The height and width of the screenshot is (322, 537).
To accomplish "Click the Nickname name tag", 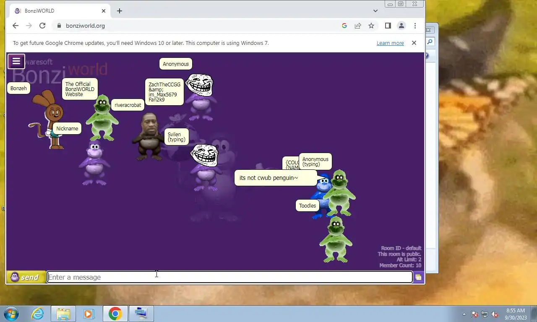I will (67, 129).
